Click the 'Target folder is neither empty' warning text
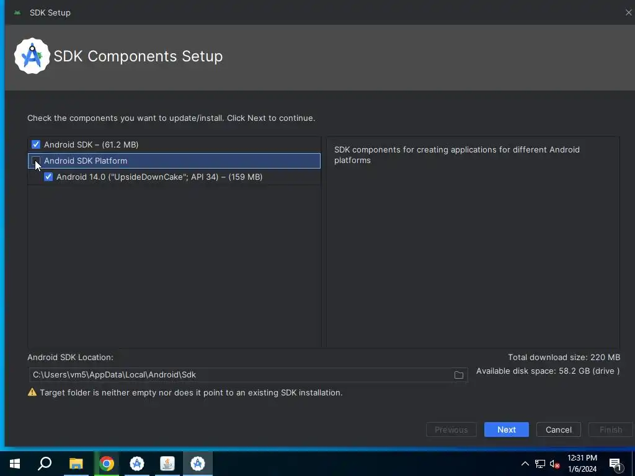 (191, 392)
